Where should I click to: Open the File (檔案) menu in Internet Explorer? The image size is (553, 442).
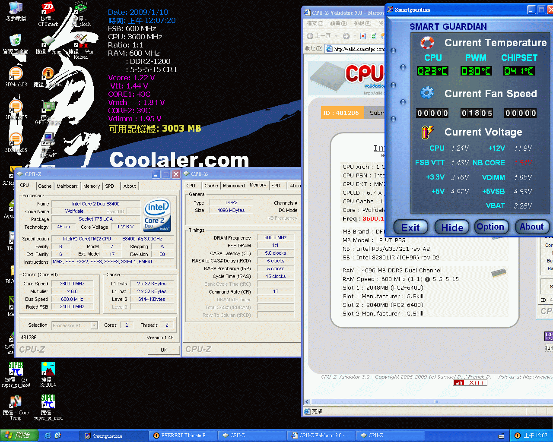(315, 23)
